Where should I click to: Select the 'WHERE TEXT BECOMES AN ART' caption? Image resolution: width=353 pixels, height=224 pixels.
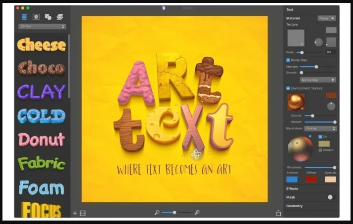click(x=174, y=170)
